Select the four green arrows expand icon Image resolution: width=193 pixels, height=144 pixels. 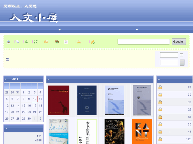(36, 42)
